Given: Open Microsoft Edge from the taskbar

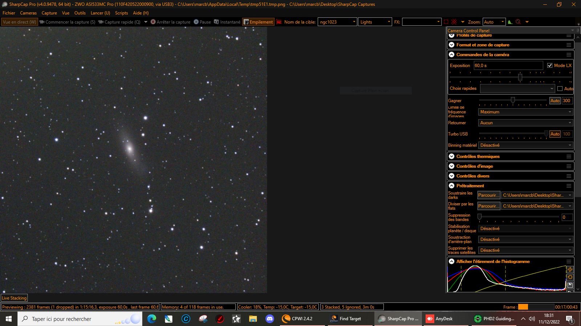Looking at the screenshot, I should click(x=152, y=319).
